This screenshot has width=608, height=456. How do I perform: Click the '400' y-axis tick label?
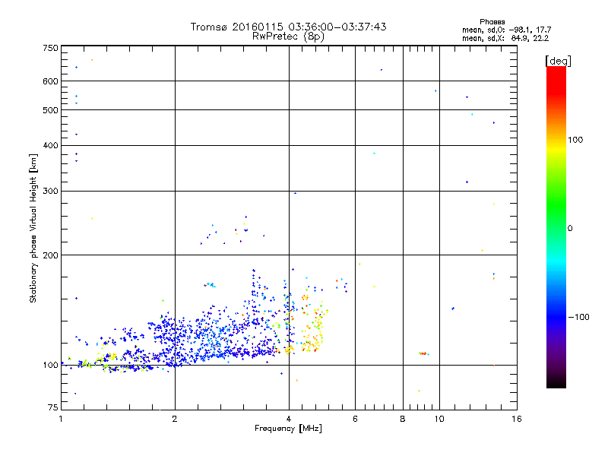tap(51, 145)
